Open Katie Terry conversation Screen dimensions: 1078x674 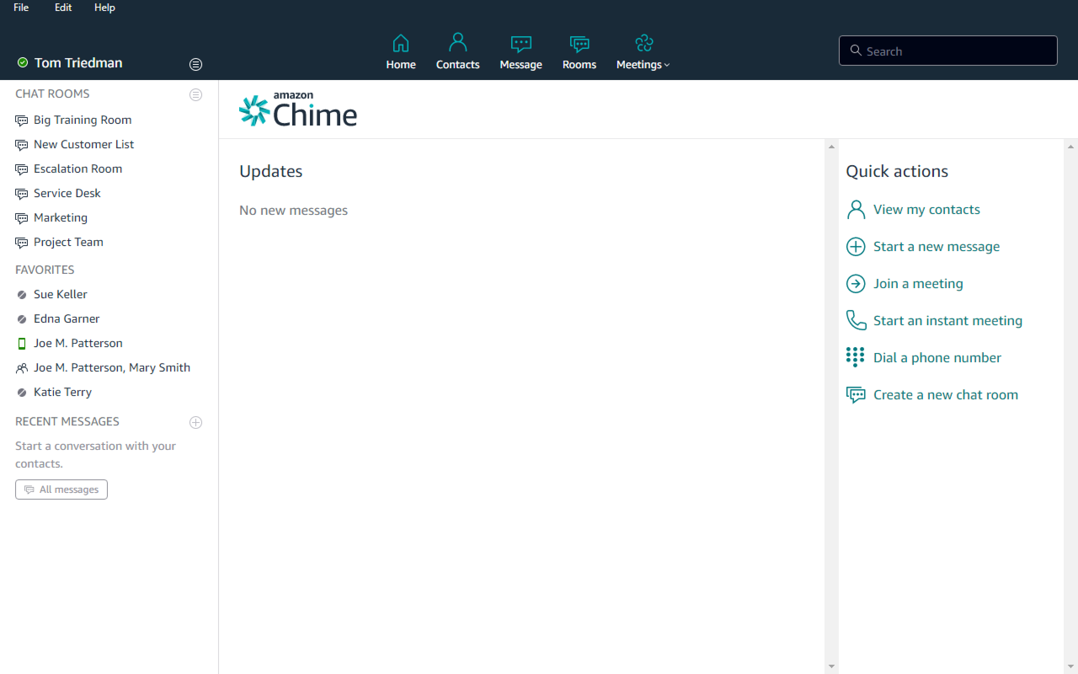62,392
